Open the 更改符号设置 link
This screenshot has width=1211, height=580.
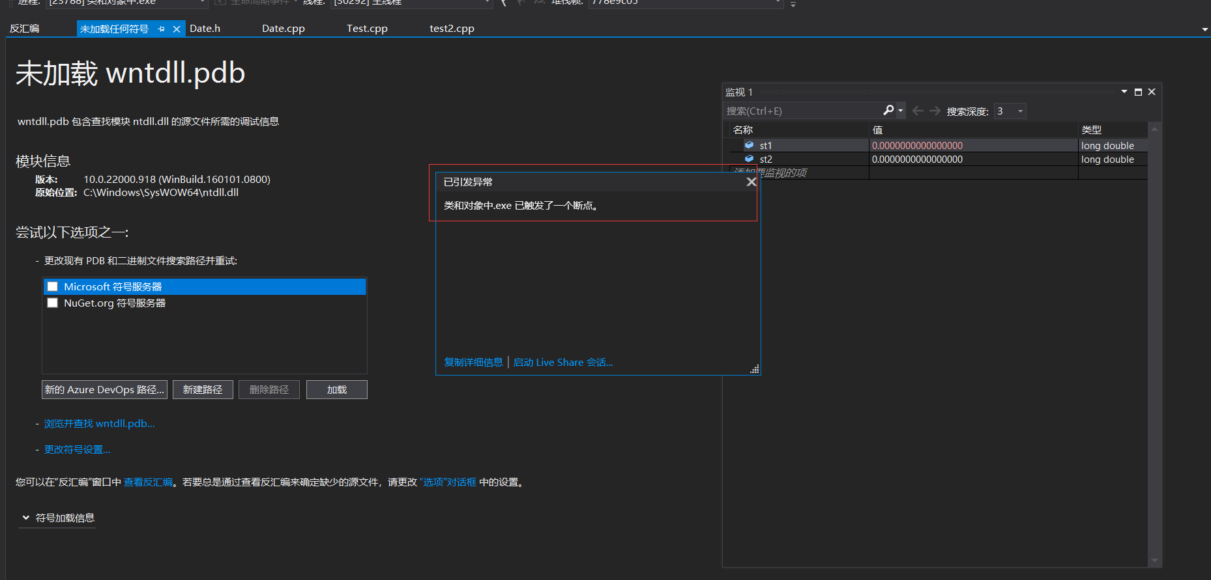pos(77,449)
